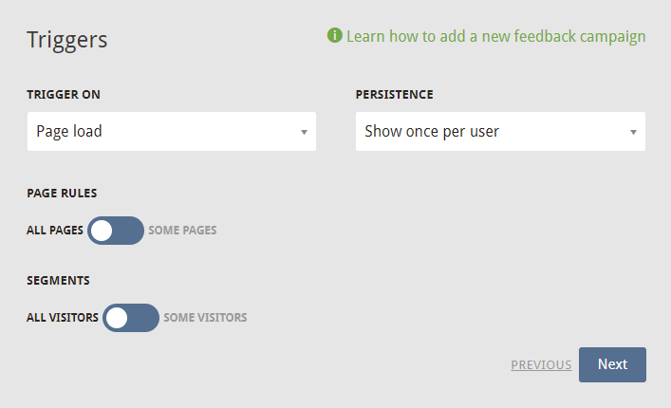Select the ALL VISITORS option label
The image size is (671, 408).
click(63, 318)
